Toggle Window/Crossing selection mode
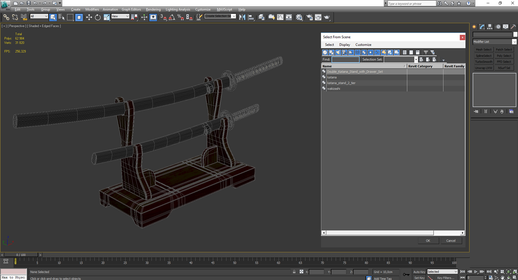518x280 pixels. (79, 17)
